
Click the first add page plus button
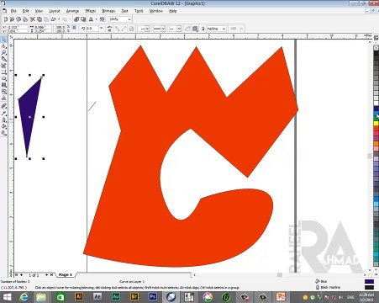click(22, 275)
